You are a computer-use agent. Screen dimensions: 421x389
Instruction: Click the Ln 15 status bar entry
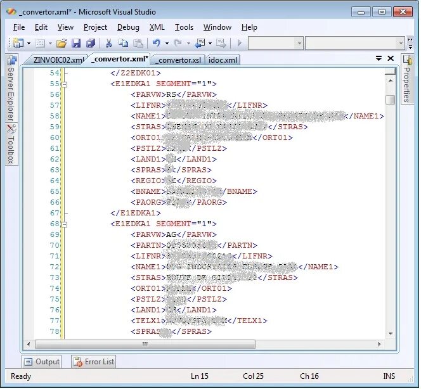(x=200, y=376)
